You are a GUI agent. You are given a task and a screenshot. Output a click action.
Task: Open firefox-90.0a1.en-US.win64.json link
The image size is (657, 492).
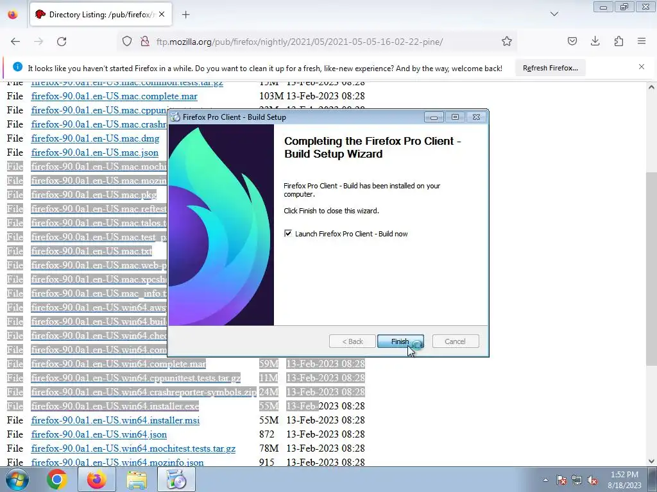(99, 435)
